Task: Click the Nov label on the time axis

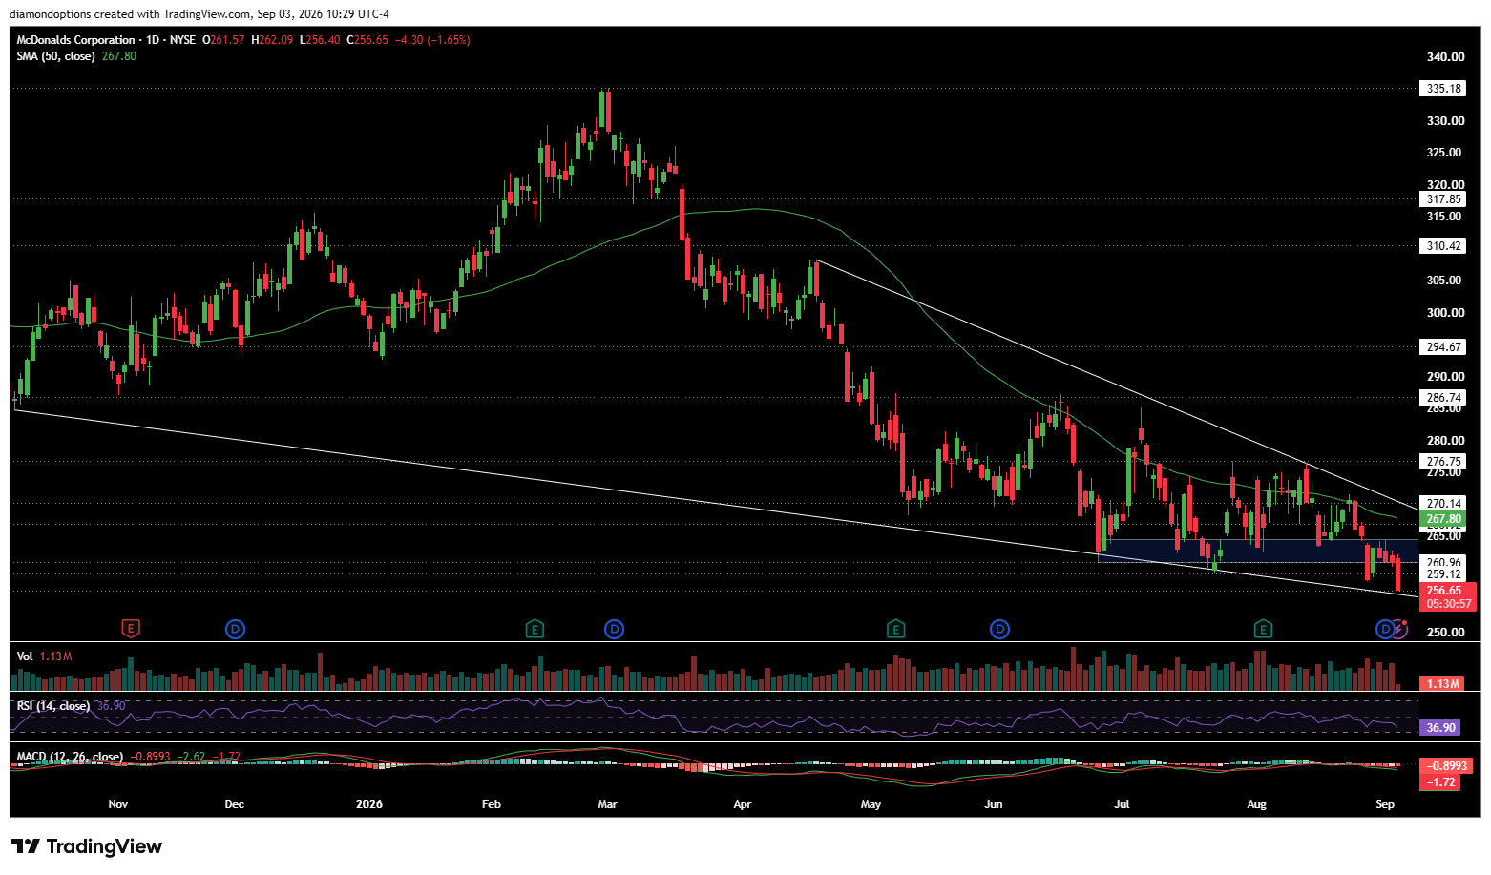Action: pyautogui.click(x=118, y=804)
